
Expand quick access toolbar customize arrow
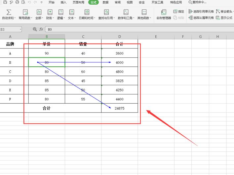(42, 2)
